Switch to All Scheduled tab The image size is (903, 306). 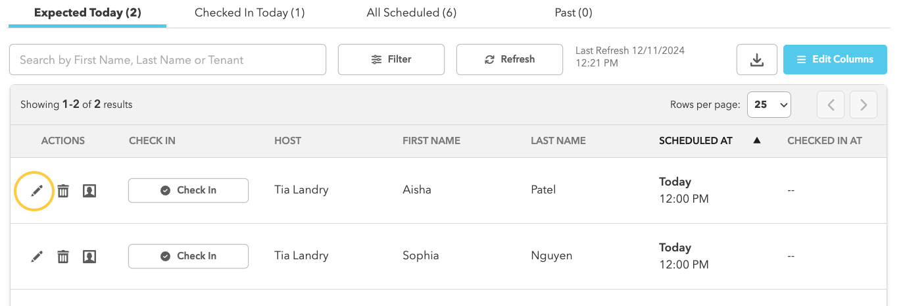coord(412,13)
